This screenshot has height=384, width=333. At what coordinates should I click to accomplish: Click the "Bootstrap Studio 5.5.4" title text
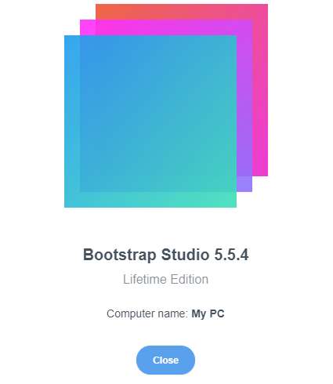(166, 255)
